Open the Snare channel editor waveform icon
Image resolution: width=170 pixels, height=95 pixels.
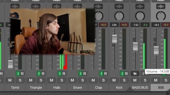coord(77,6)
